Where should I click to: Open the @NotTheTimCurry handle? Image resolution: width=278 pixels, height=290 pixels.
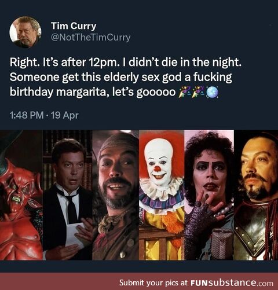pos(90,38)
